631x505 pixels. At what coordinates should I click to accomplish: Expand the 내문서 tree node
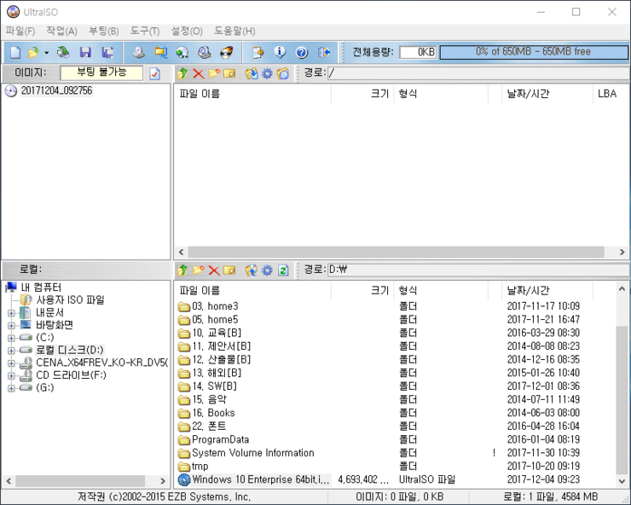(11, 313)
